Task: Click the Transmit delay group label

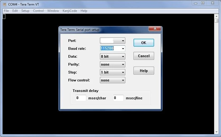Action: point(85,91)
